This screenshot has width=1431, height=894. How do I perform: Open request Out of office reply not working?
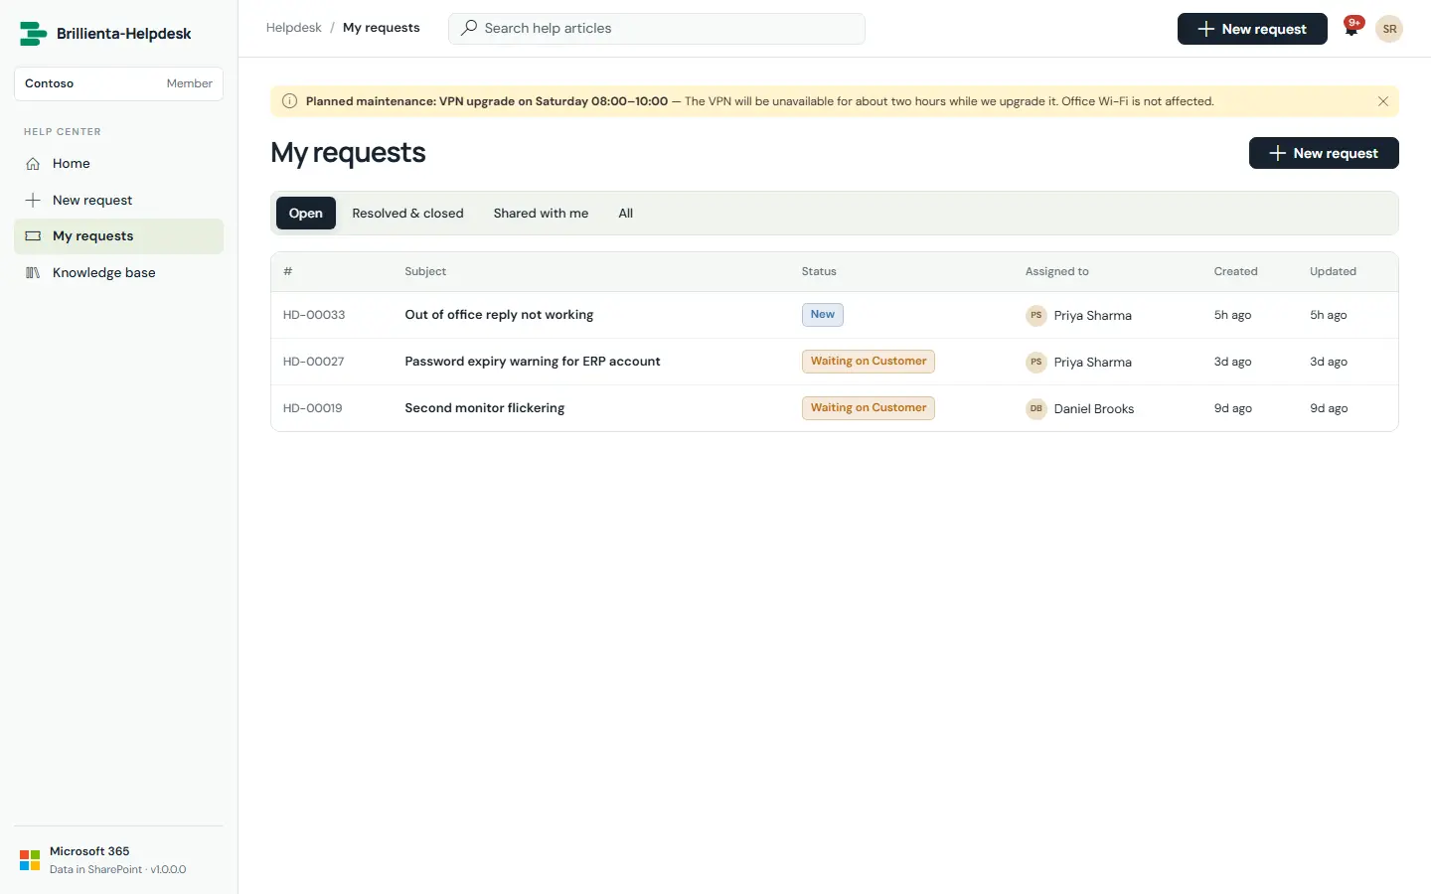click(x=499, y=315)
